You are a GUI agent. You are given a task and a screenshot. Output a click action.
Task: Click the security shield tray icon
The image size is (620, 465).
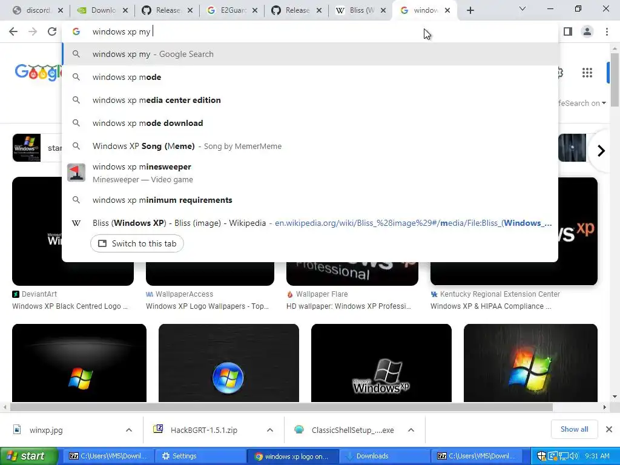click(542, 457)
